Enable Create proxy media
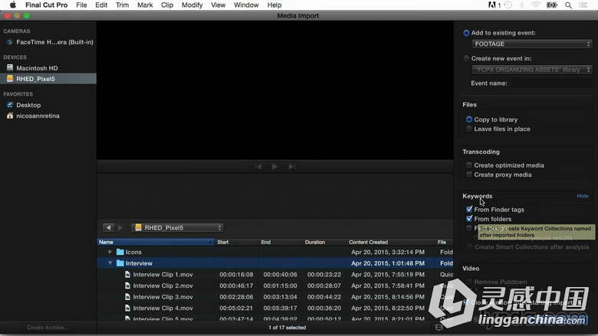 469,175
